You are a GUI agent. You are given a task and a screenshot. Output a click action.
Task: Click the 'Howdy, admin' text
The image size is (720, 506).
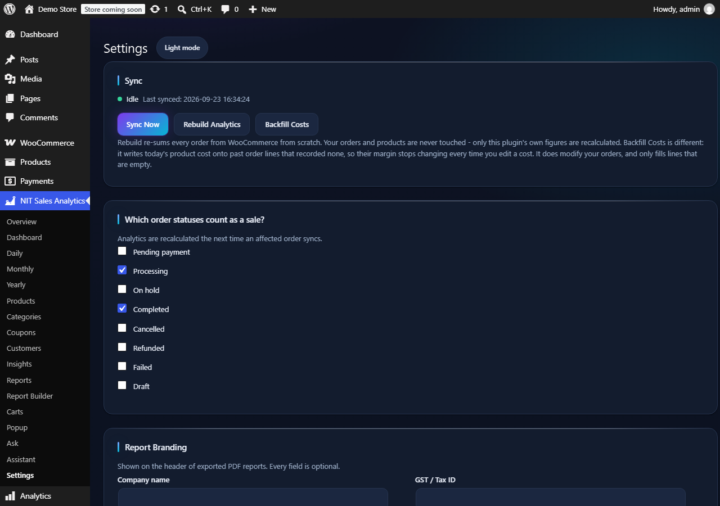[676, 9]
